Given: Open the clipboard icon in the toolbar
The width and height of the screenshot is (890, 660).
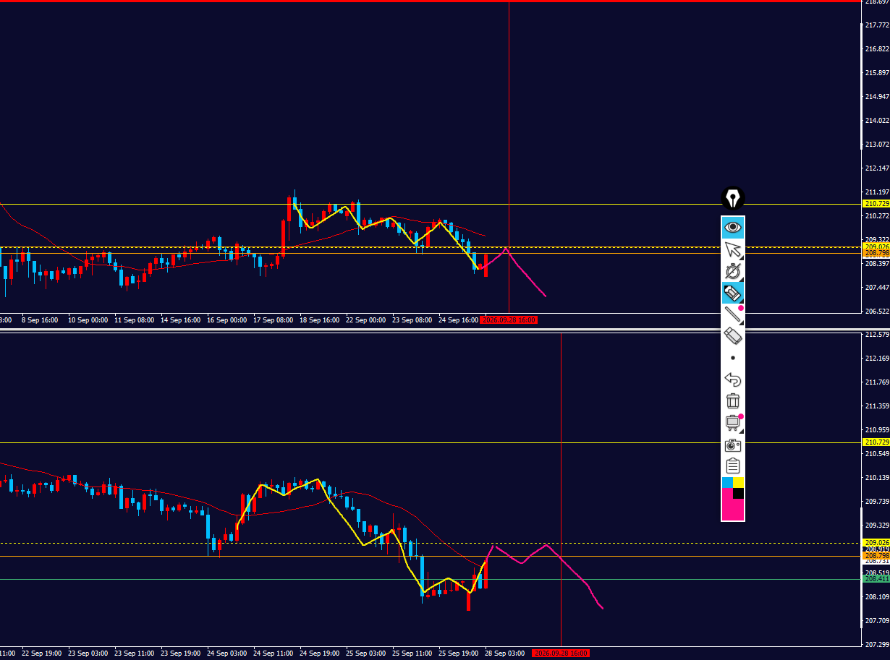Looking at the screenshot, I should pos(733,466).
